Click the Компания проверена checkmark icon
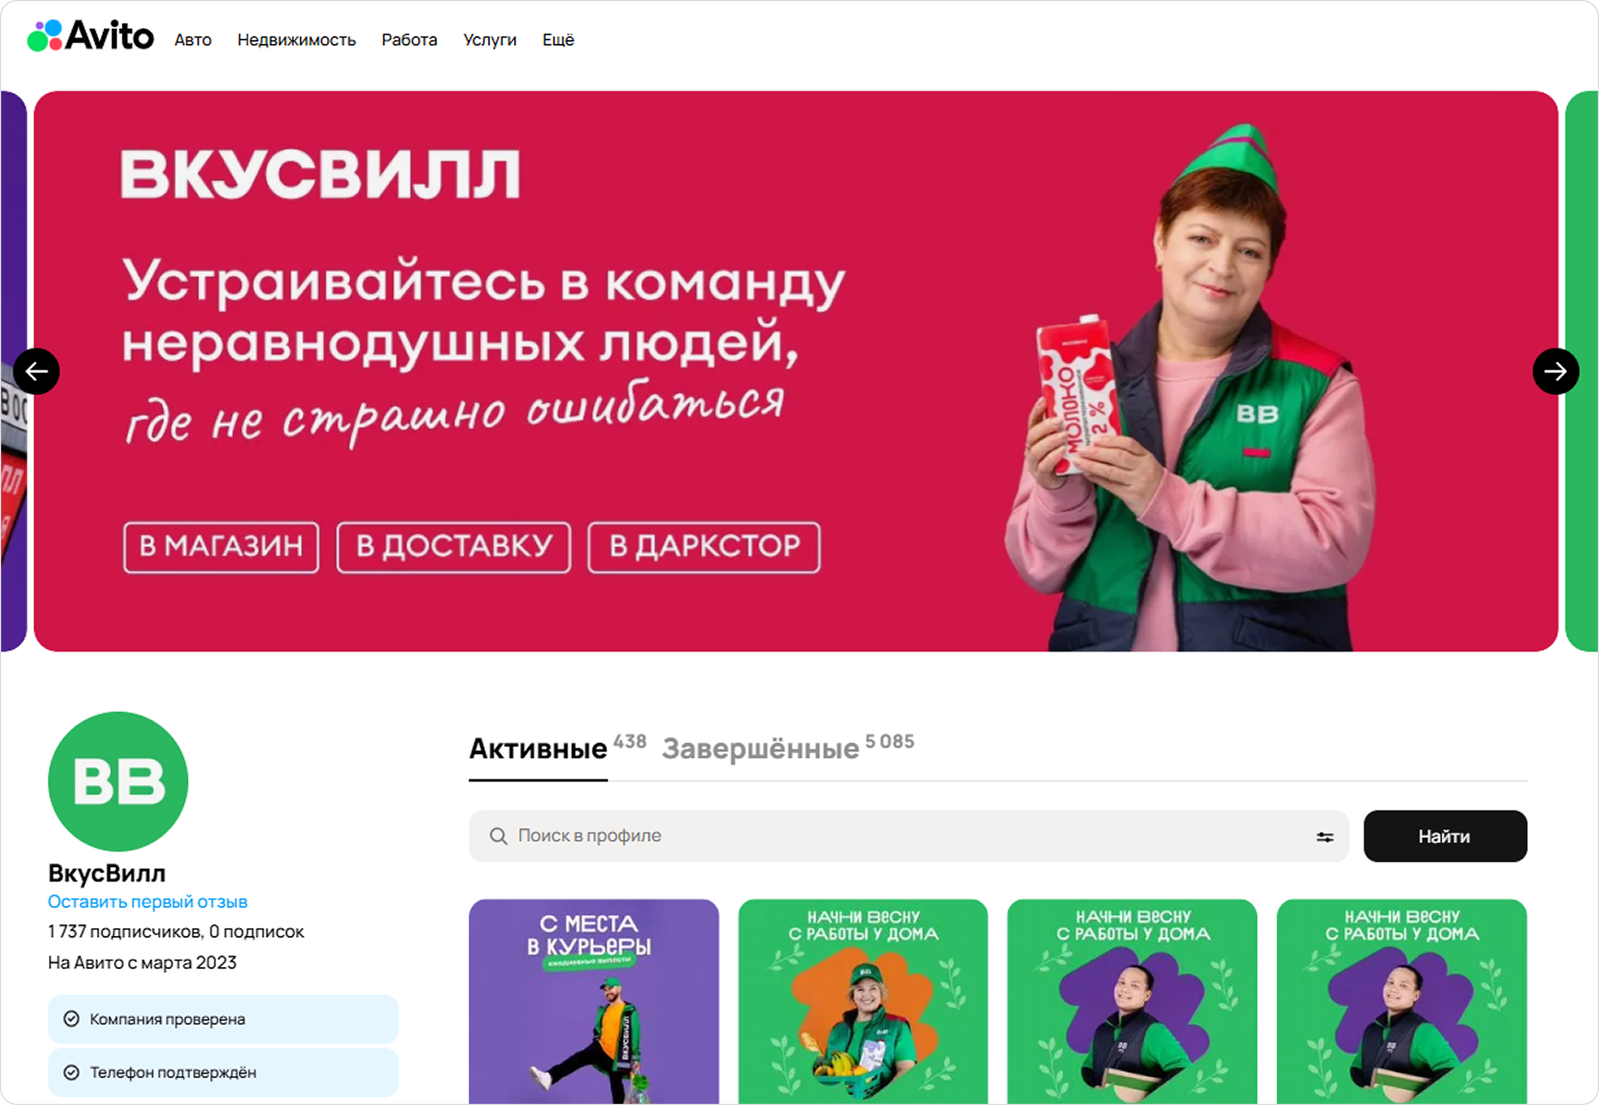The width and height of the screenshot is (1599, 1105). coord(71,1019)
